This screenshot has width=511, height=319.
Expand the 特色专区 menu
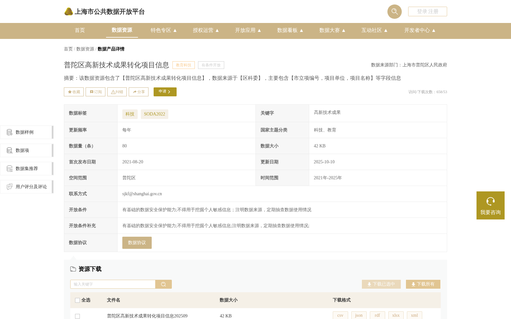coord(164,30)
